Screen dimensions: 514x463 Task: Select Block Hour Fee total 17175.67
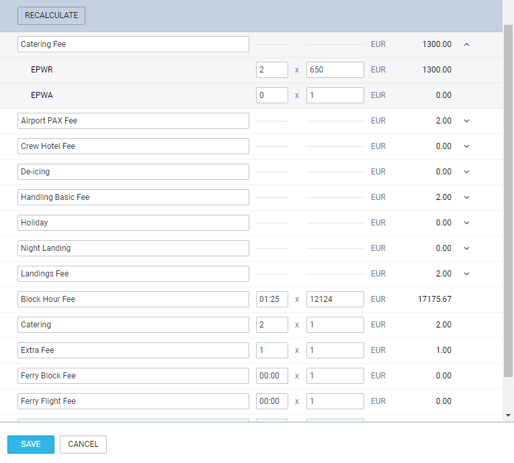click(434, 299)
